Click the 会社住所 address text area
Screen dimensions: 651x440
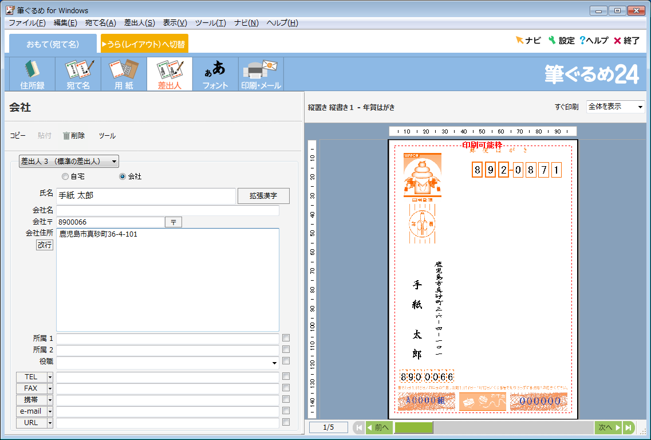pos(168,280)
